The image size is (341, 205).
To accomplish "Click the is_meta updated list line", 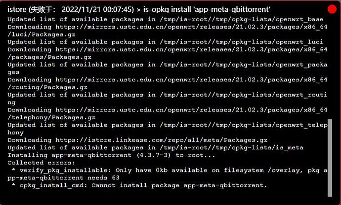I will (x=156, y=147).
